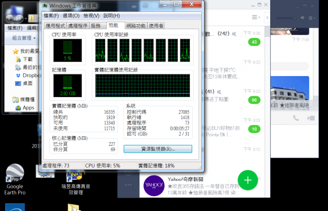Open the chat timestamped 下午 8:12

coord(233,158)
